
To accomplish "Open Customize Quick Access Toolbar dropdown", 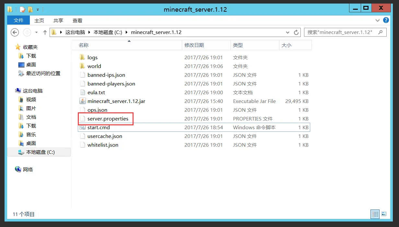I will [x=38, y=10].
